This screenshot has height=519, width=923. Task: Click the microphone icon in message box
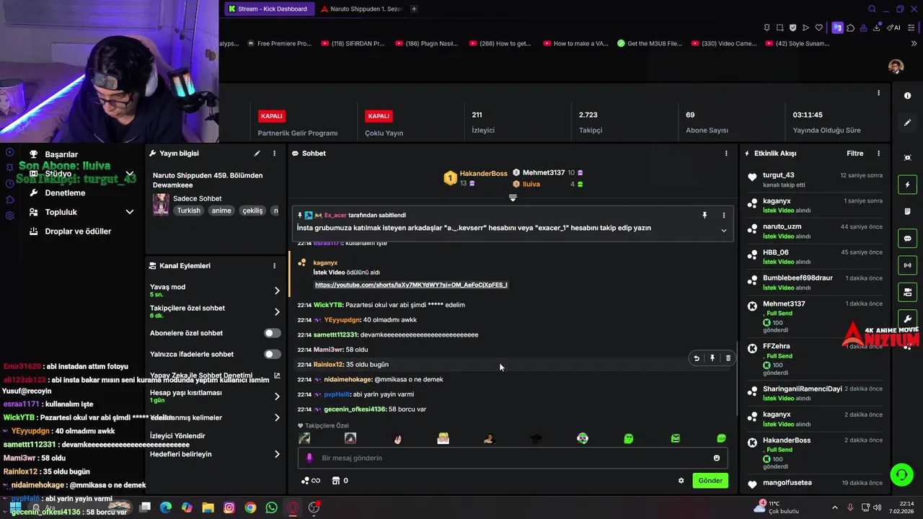pos(309,458)
